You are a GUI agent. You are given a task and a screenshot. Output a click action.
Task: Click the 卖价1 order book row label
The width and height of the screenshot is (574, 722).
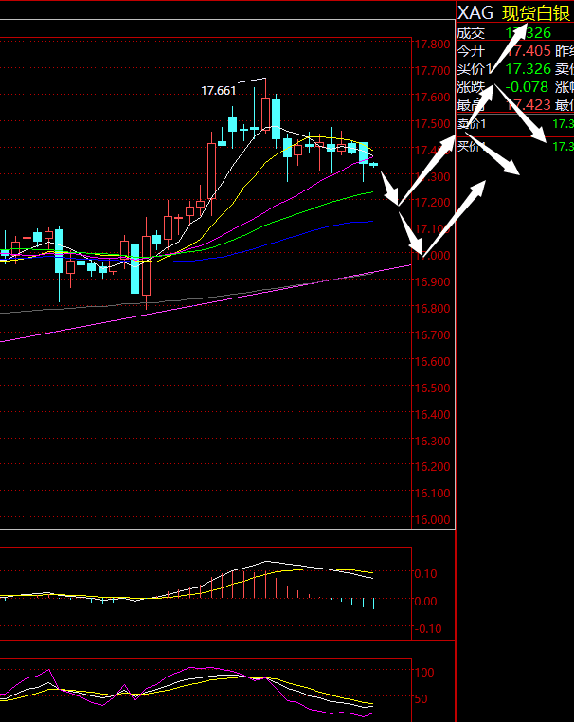tap(472, 124)
